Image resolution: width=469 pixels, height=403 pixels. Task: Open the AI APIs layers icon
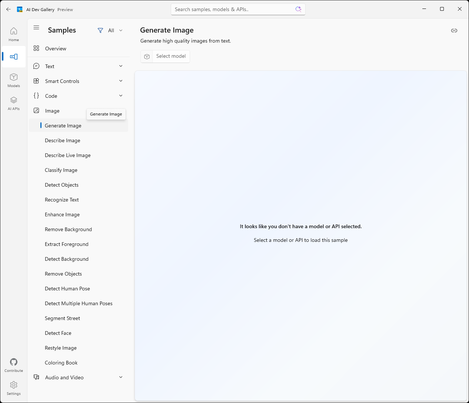pos(14,100)
